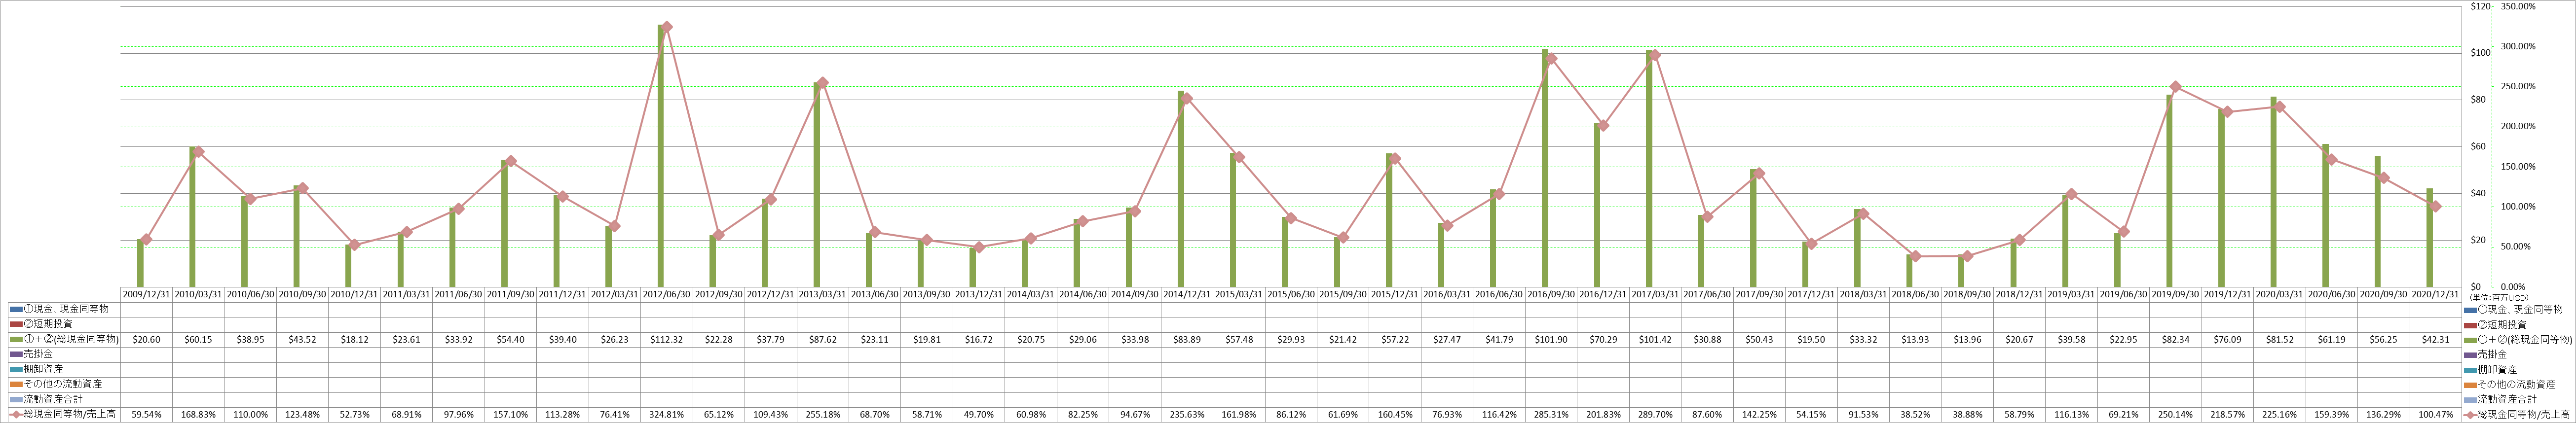Select the $60.15 value cell
Image resolution: width=2576 pixels, height=423 pixels.
(x=199, y=340)
